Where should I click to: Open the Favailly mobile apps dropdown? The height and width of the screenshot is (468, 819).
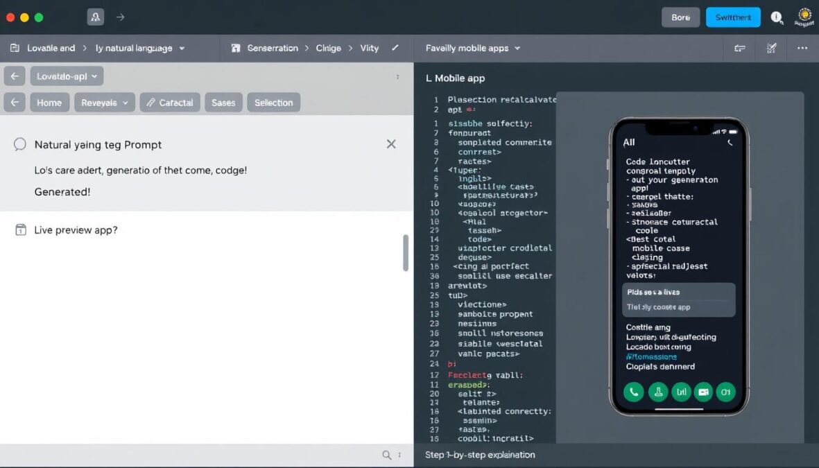[472, 48]
